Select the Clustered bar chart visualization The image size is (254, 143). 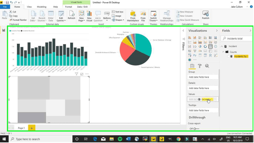click(200, 38)
